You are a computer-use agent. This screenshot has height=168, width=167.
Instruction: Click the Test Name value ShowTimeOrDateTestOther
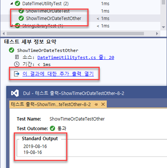point(77,119)
